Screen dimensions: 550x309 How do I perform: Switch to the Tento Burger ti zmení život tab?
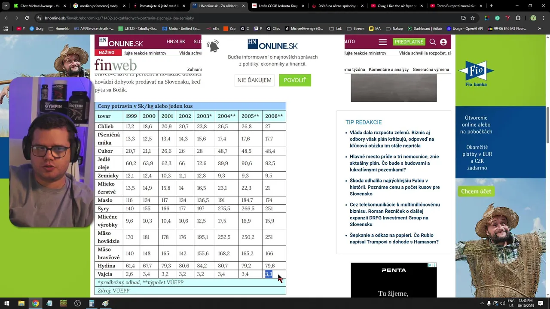(x=456, y=6)
